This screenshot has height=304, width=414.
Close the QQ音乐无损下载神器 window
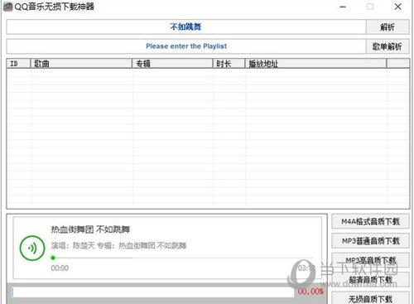coord(397,7)
